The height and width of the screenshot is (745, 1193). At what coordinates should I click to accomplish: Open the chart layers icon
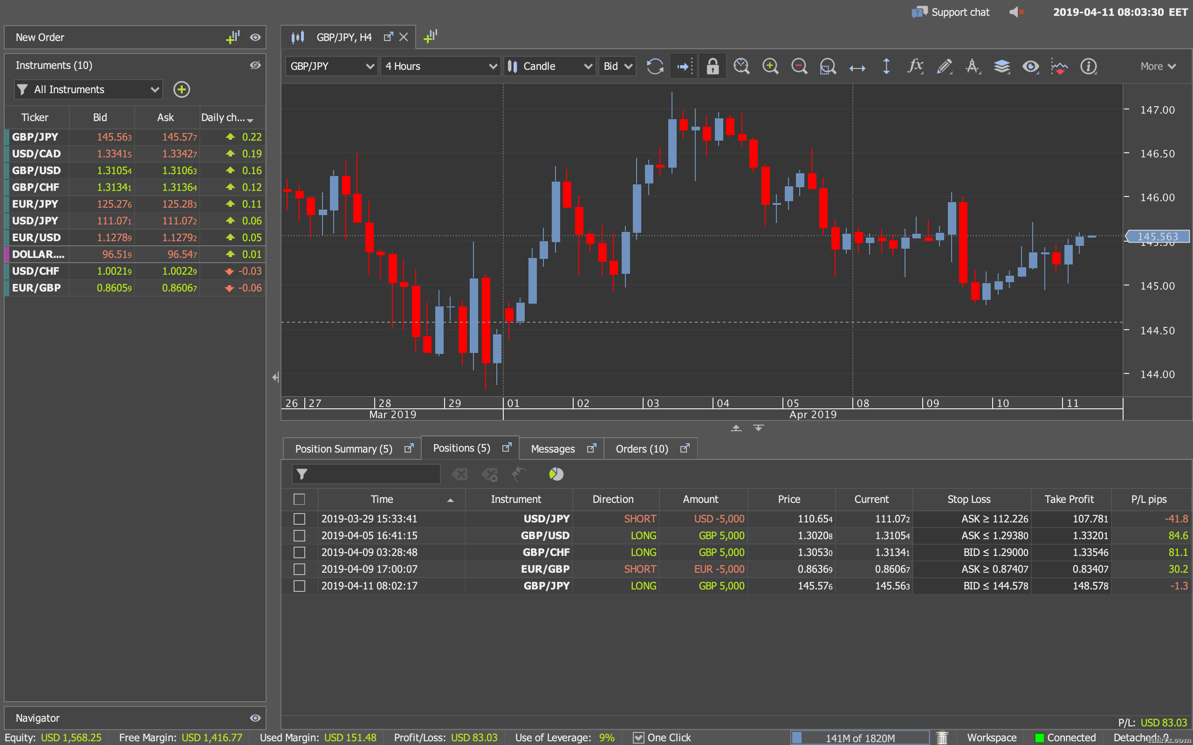[x=1002, y=66]
